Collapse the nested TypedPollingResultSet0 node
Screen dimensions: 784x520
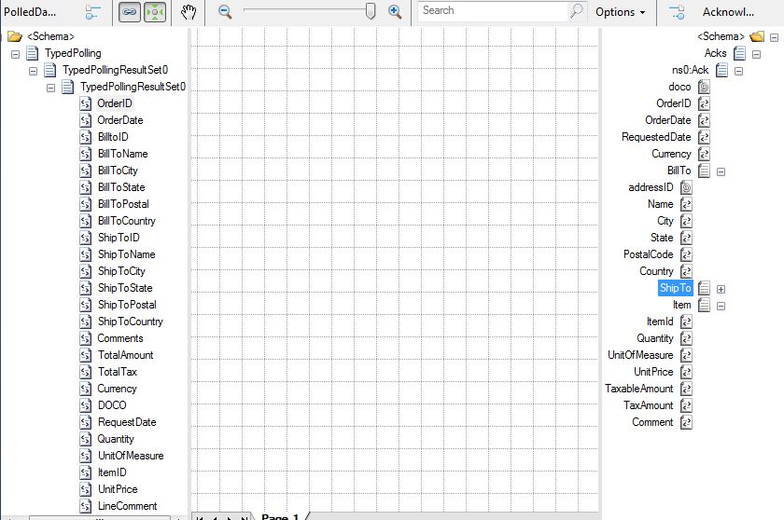pyautogui.click(x=50, y=88)
